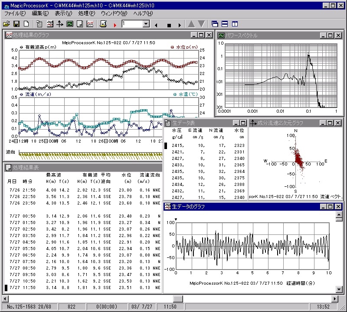Click the bottom horizontal scrollbar right arrow
The image size is (347, 312).
(335, 299)
